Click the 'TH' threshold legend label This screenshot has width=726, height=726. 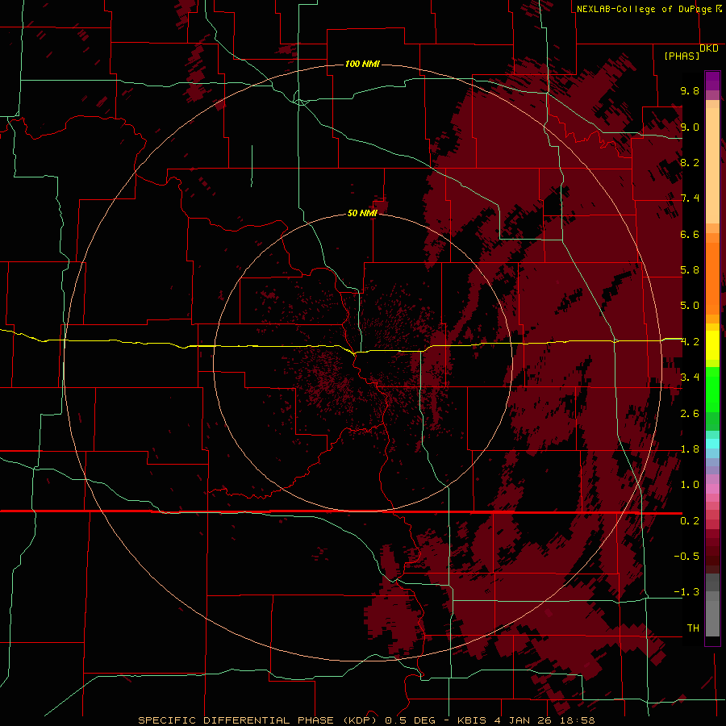(x=693, y=628)
